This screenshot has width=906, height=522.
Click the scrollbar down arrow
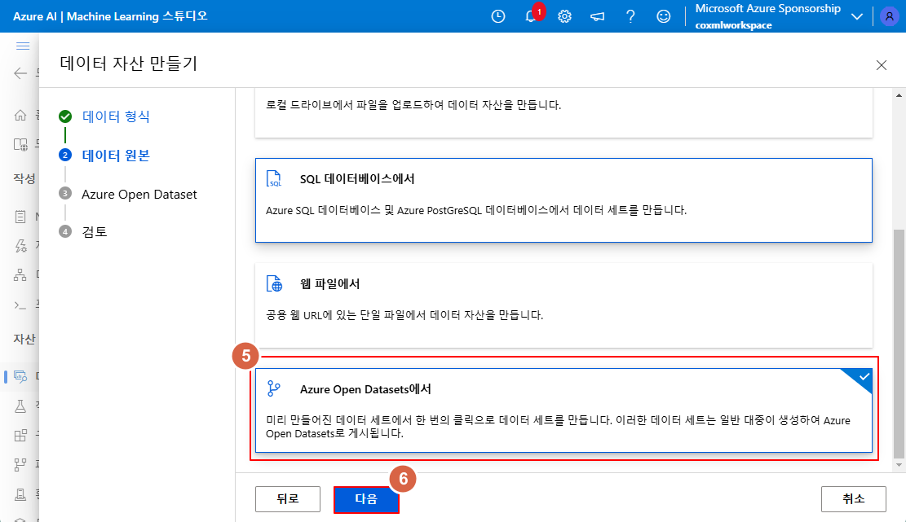coord(899,465)
